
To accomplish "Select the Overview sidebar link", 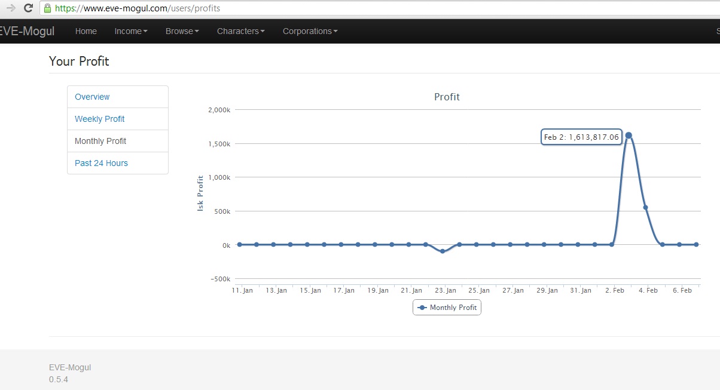I will click(x=118, y=97).
